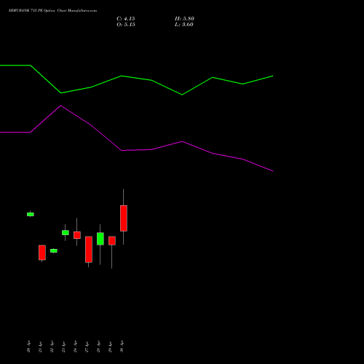364x364 pixels.
Task: Select the red candle for 21 Apr
Action: 42,253
